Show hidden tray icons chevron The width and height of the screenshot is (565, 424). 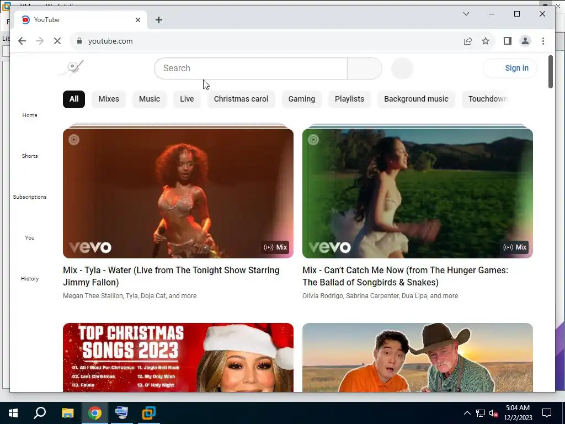click(x=467, y=413)
